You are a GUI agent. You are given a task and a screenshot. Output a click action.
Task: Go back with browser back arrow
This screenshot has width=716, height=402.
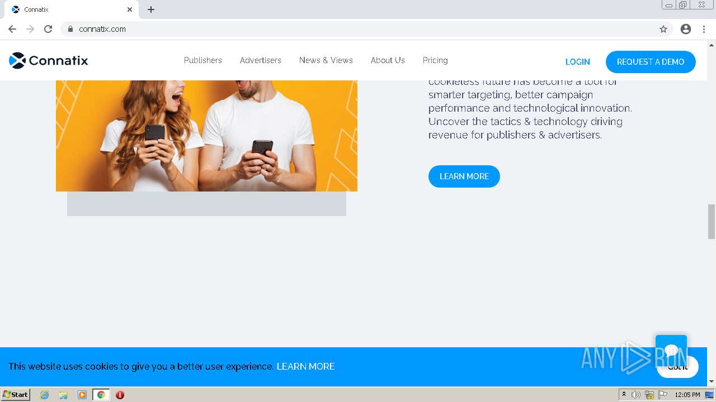pyautogui.click(x=12, y=29)
